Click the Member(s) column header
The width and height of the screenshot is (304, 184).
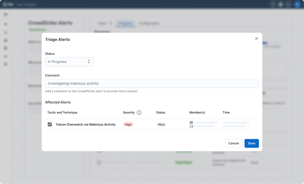click(197, 112)
